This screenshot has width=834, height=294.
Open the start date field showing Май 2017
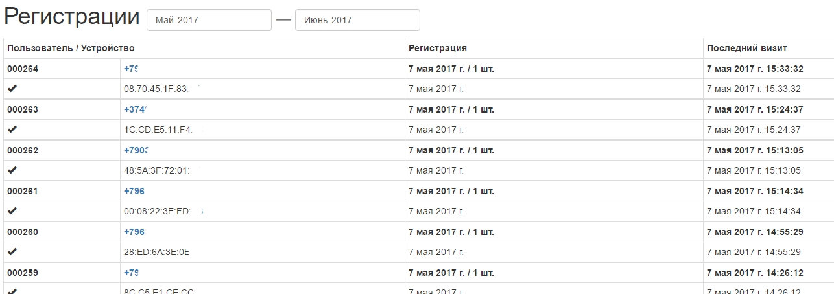(209, 20)
